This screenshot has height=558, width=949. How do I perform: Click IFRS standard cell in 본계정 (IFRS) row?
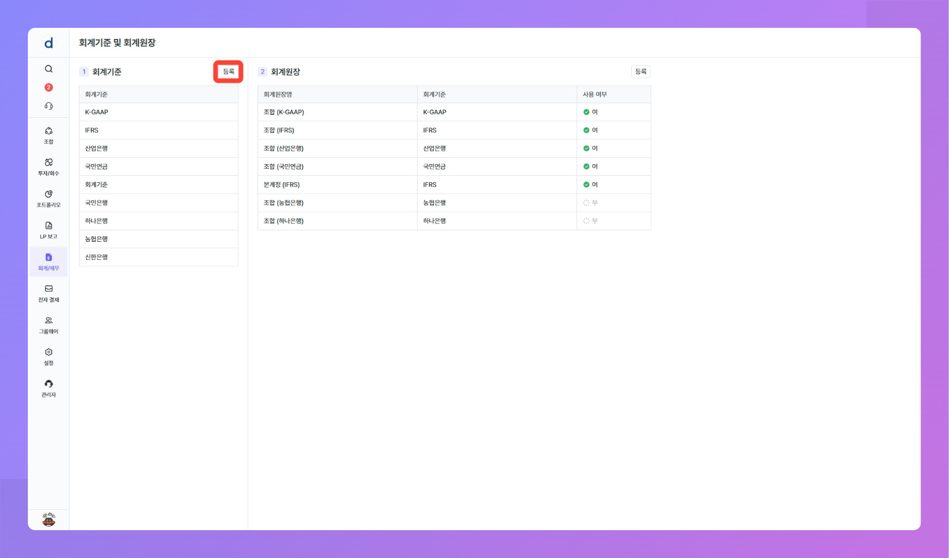[x=497, y=184]
